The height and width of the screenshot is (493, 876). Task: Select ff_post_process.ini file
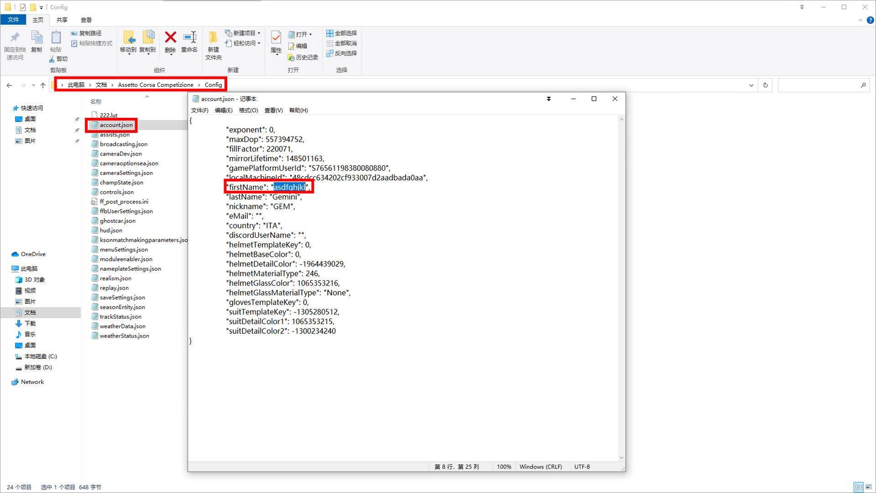coord(124,202)
